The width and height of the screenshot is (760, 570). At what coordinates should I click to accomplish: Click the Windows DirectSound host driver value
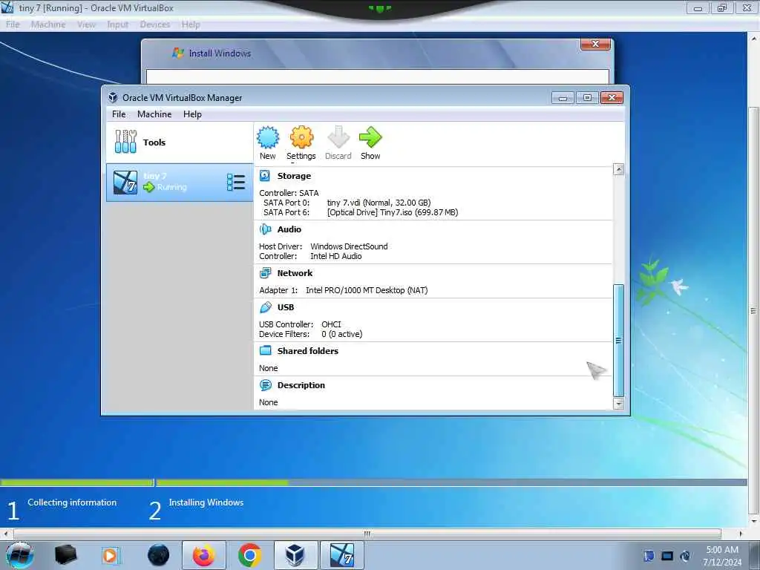tap(349, 246)
